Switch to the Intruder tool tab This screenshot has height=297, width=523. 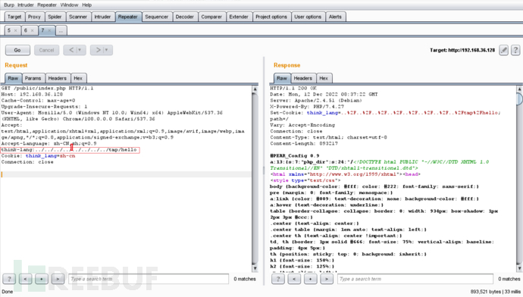(x=102, y=17)
